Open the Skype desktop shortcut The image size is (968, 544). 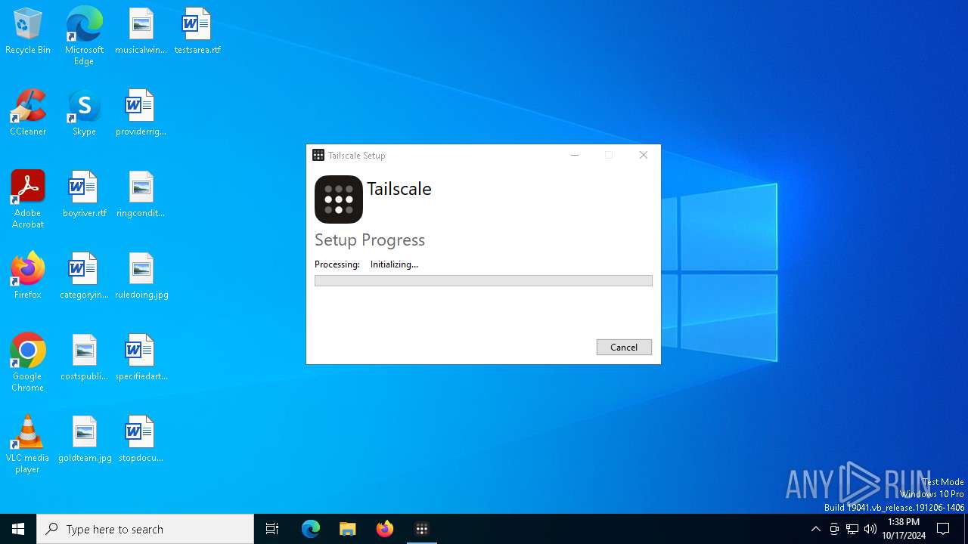coord(84,113)
